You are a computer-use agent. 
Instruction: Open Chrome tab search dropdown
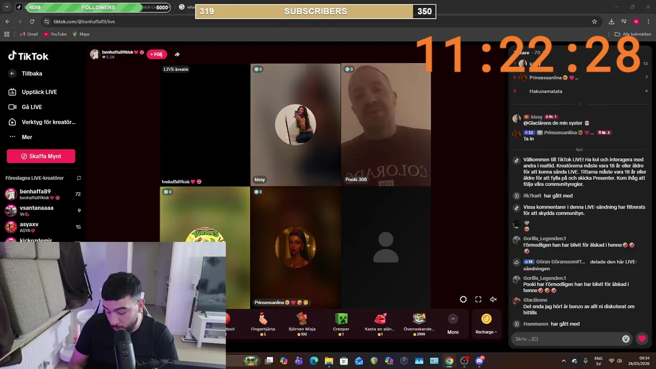coord(7,7)
